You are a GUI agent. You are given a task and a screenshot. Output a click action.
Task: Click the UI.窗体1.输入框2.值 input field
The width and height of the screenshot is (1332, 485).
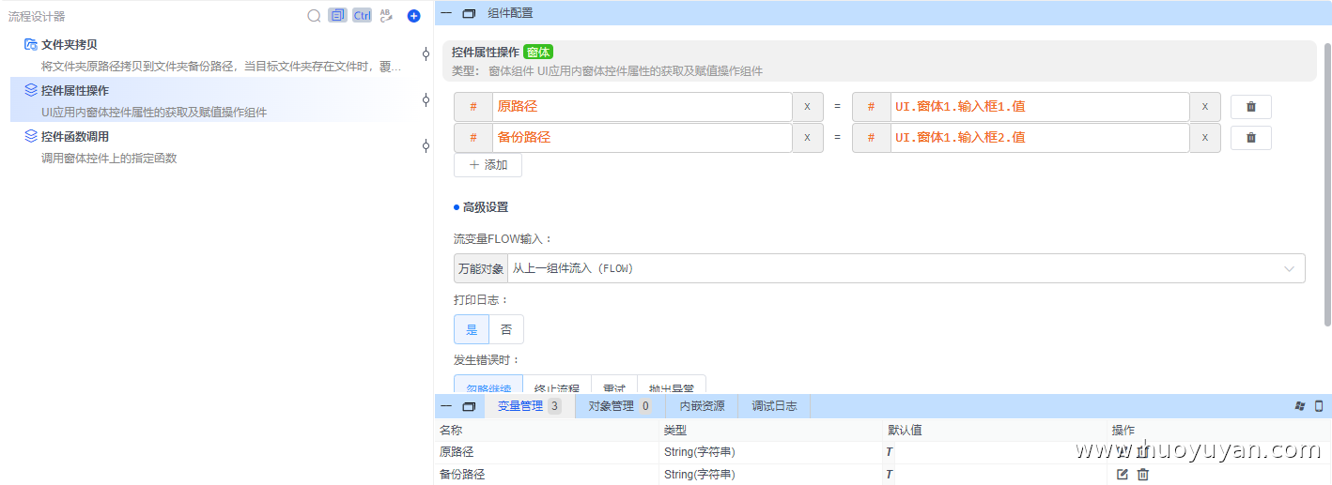[x=1040, y=138]
